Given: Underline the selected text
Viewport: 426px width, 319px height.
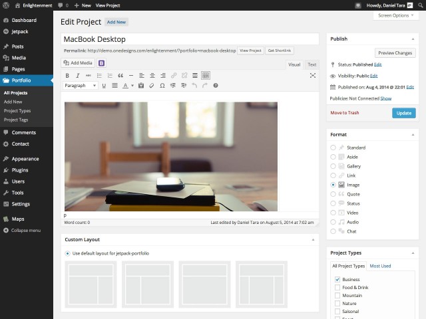Looking at the screenshot, I should (104, 86).
